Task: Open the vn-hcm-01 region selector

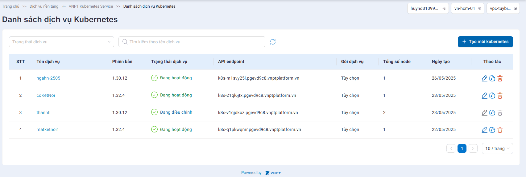Action: (x=467, y=8)
